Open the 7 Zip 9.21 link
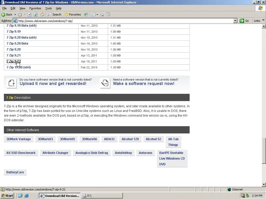266x199 pixels. pos(14,55)
